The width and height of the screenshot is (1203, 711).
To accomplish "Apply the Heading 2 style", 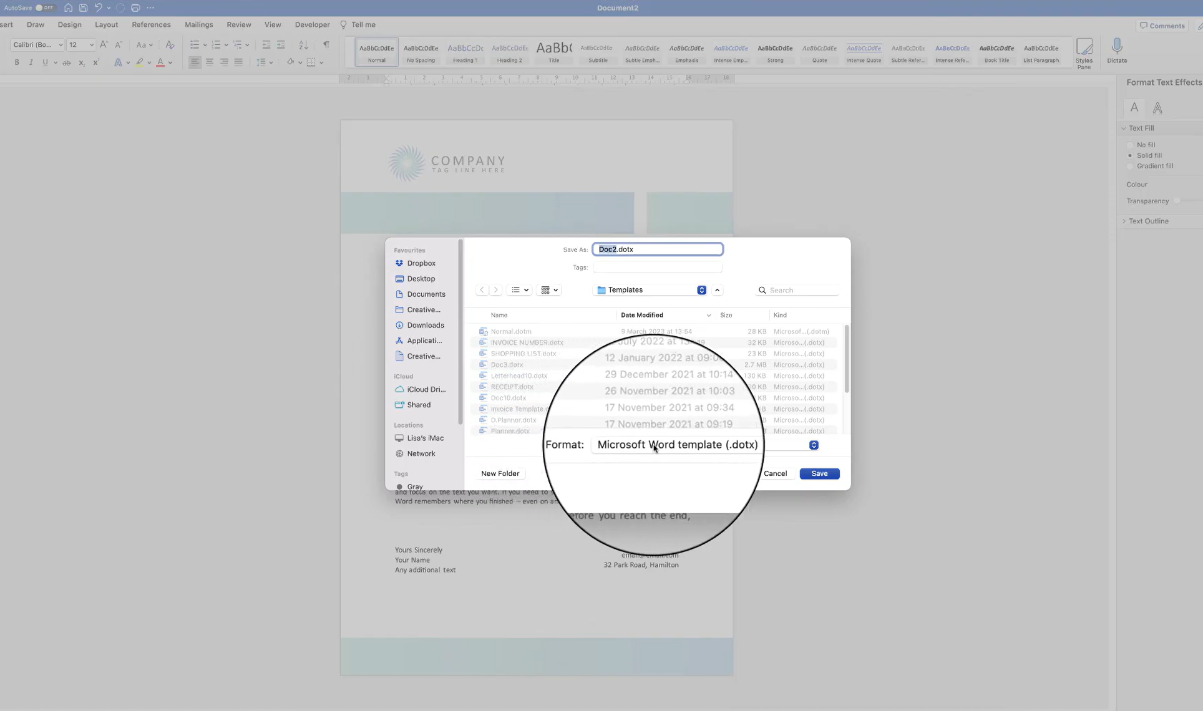I will pyautogui.click(x=509, y=52).
